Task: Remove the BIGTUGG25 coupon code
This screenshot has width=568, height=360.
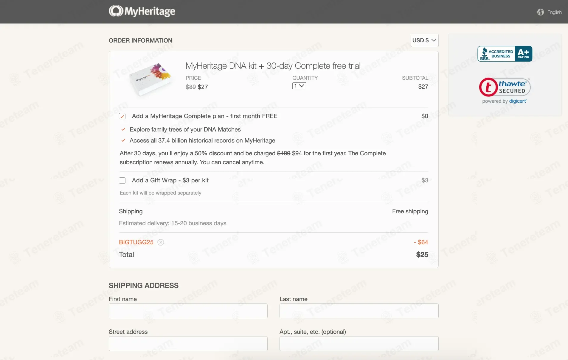Action: click(x=161, y=242)
